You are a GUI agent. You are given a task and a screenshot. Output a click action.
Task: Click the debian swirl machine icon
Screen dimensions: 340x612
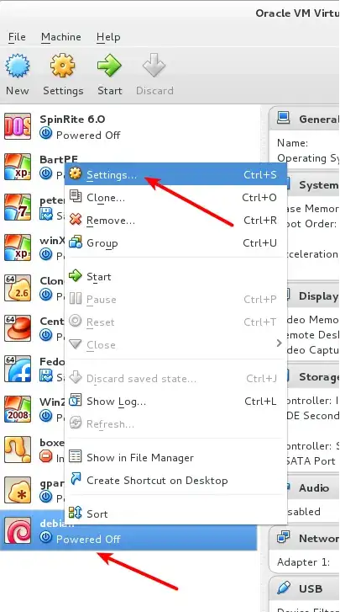pos(18,530)
